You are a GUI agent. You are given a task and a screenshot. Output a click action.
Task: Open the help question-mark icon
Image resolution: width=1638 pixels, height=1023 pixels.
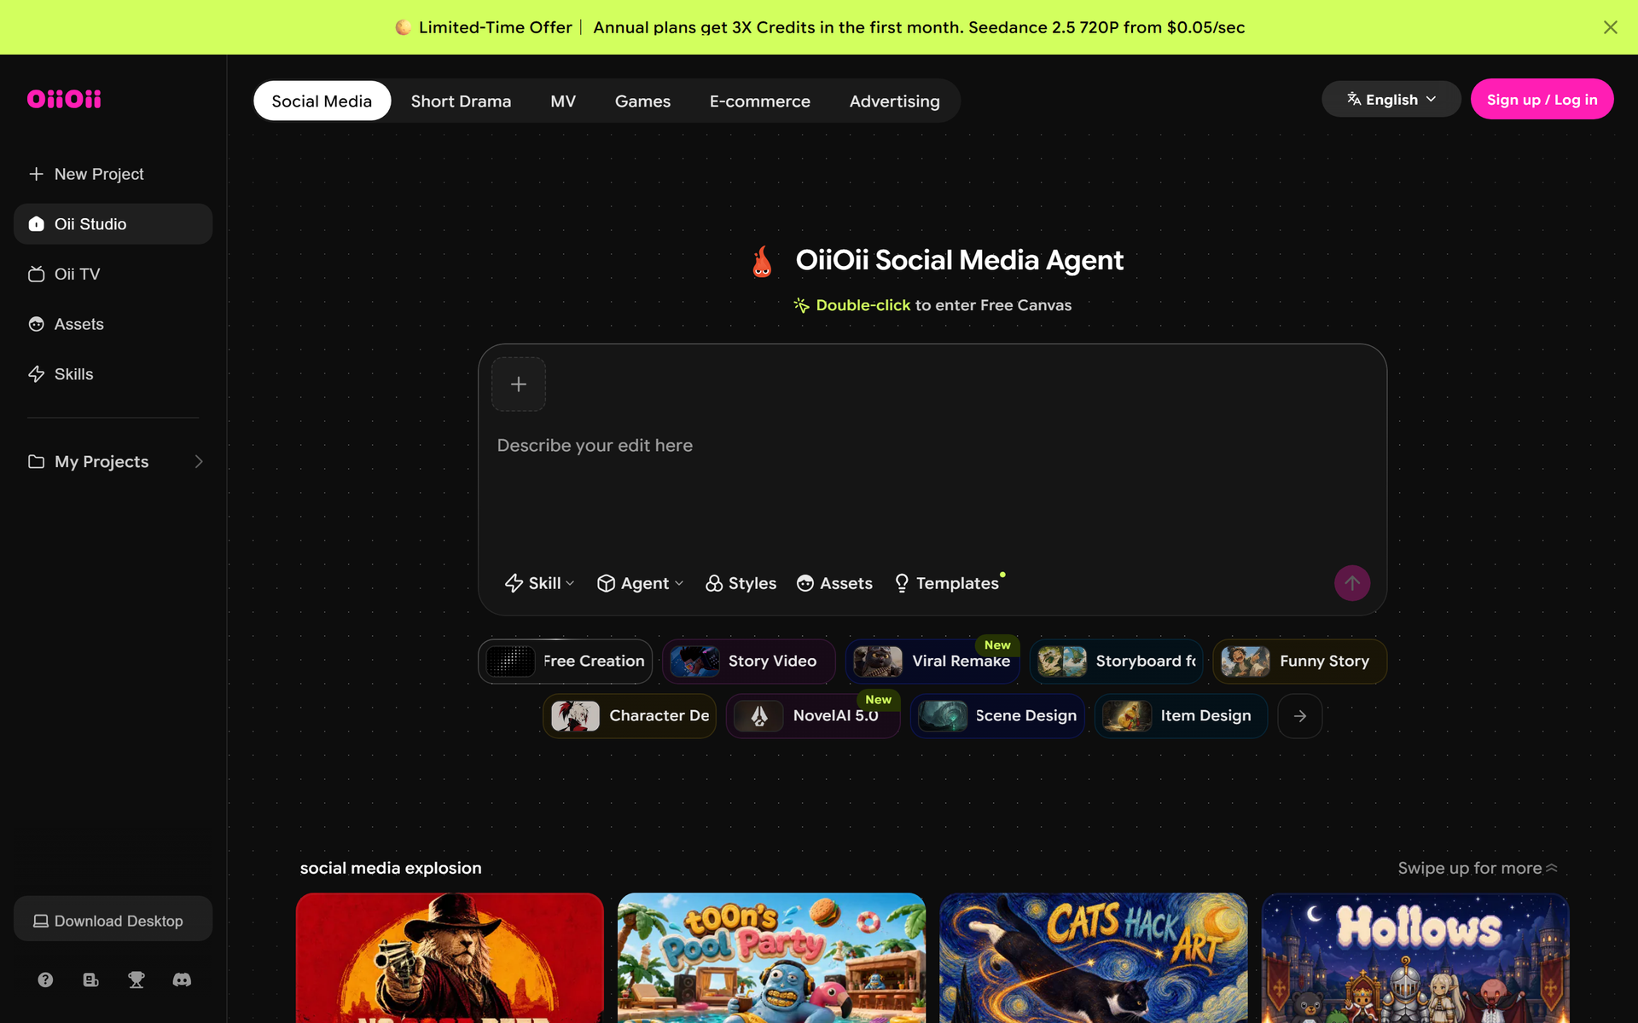coord(45,980)
